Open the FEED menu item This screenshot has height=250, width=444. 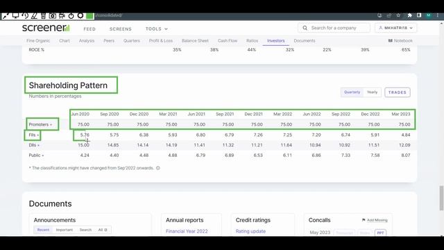[89, 29]
